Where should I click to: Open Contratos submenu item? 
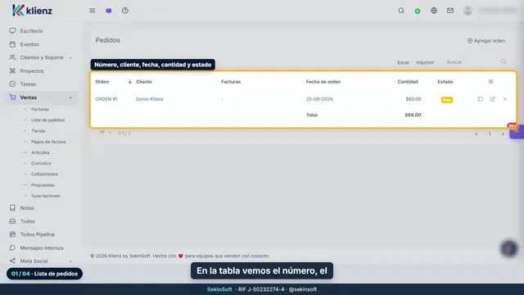[41, 163]
